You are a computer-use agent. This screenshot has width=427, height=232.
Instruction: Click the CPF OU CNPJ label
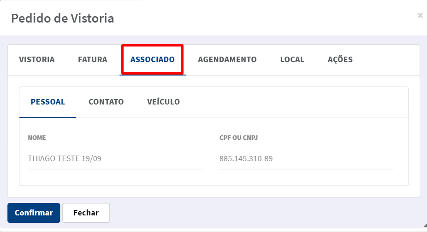click(238, 138)
